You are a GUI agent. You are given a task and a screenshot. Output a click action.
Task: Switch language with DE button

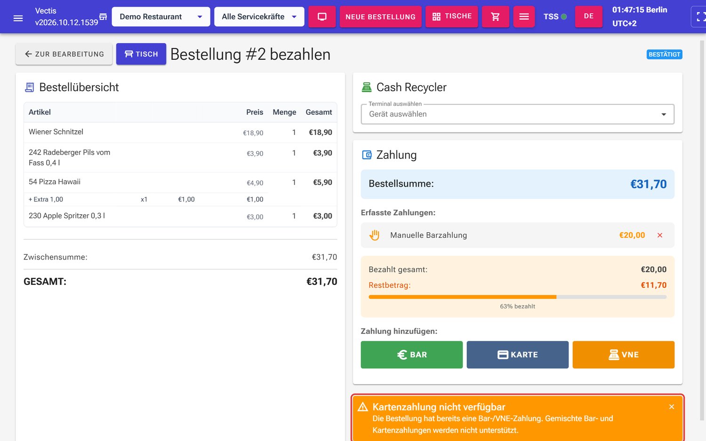pos(589,16)
